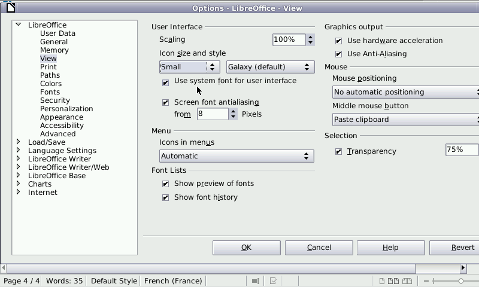
Task: Click the selection mode icon in status bar
Action: [256, 280]
